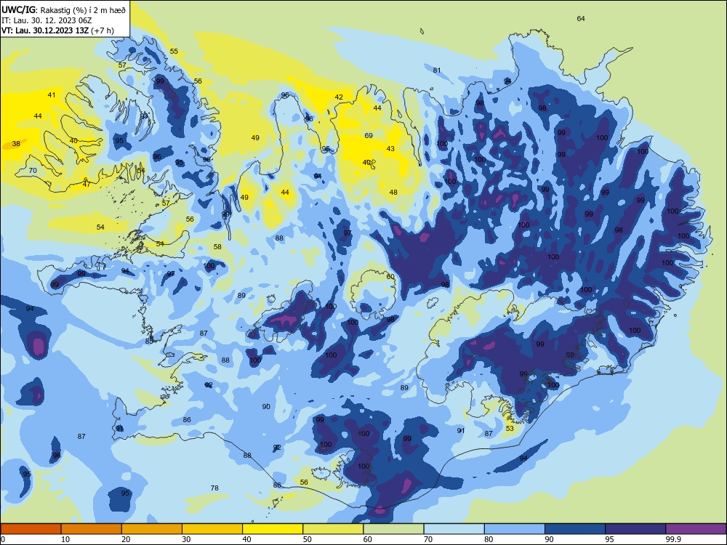
Task: Click the humidity value '81' on the map
Action: pyautogui.click(x=437, y=70)
